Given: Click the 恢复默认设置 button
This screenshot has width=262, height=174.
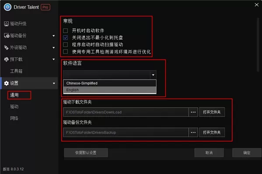Looking at the screenshot, I should click(x=86, y=153).
